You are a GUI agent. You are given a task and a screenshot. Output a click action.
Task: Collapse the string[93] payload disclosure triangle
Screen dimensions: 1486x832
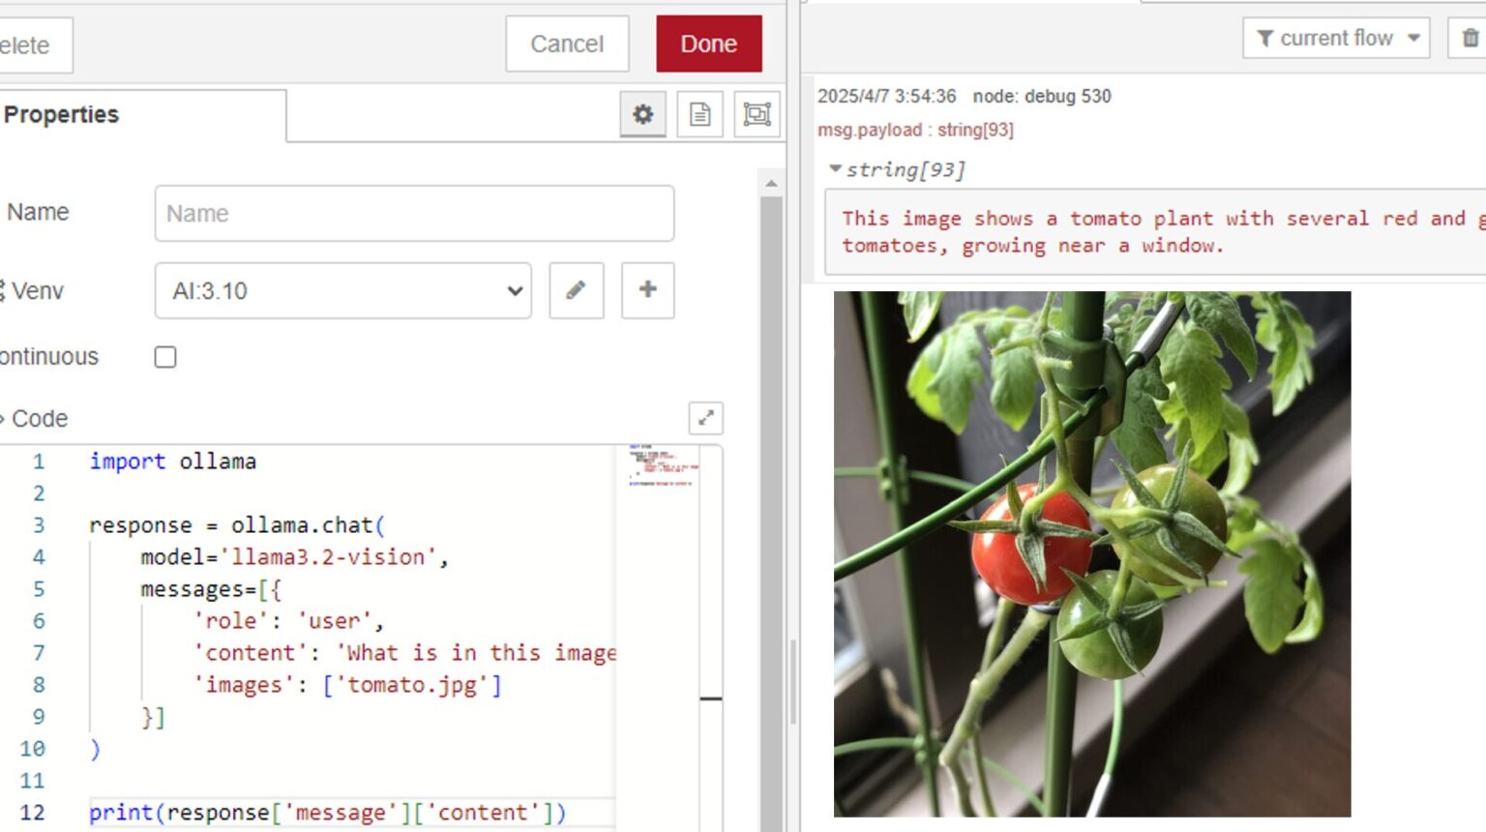836,168
